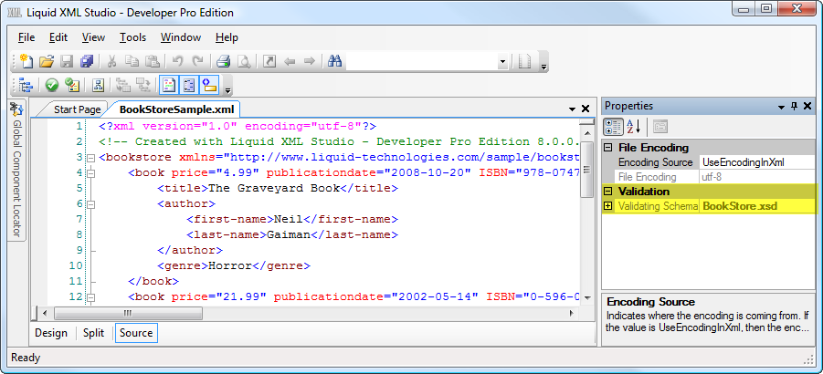Sort properties alphabetically with A-Z icon
The height and width of the screenshot is (374, 823).
[x=634, y=126]
